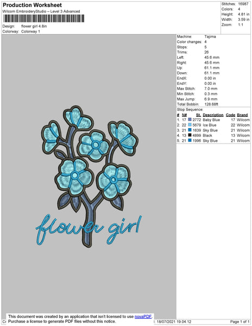This screenshot has width=252, height=326.
Task: Click the 'flower girl' script lettering
Action: [89, 229]
